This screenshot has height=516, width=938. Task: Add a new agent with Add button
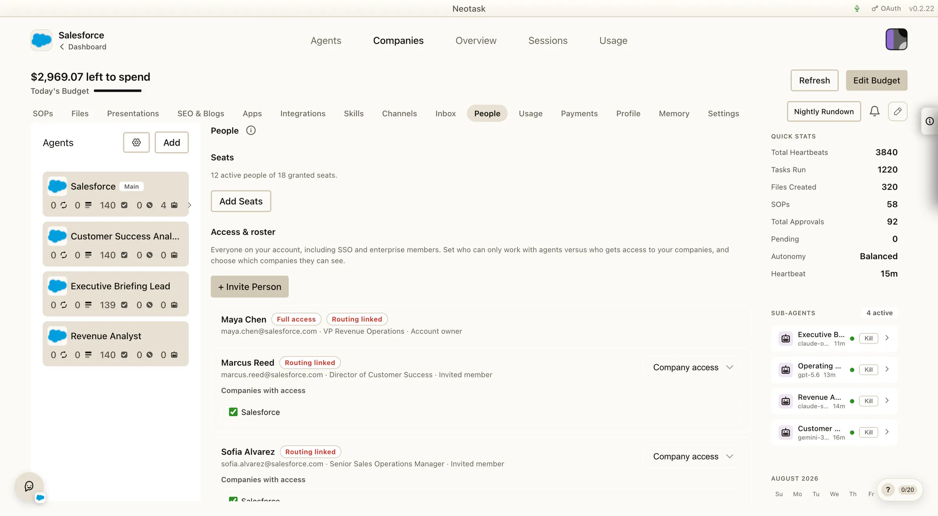pyautogui.click(x=172, y=142)
